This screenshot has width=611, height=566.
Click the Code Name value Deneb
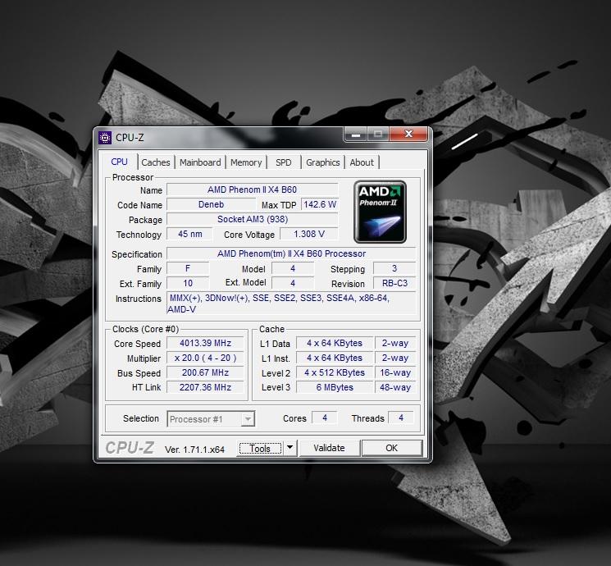click(212, 204)
